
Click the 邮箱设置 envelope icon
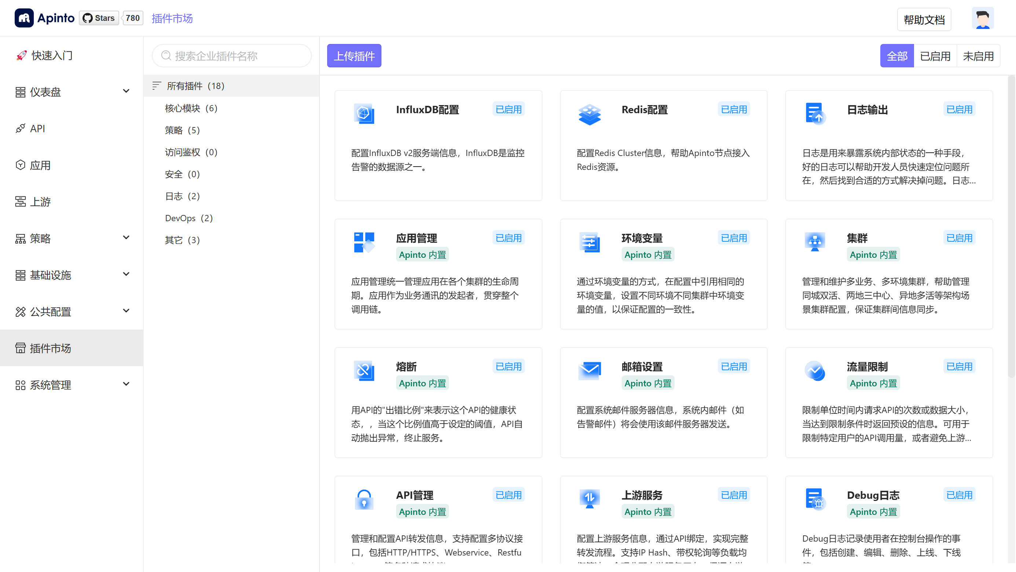pyautogui.click(x=590, y=371)
